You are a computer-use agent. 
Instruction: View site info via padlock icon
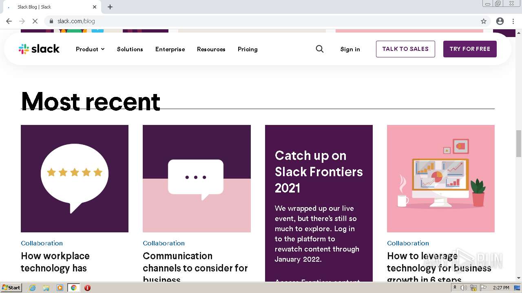pyautogui.click(x=51, y=21)
